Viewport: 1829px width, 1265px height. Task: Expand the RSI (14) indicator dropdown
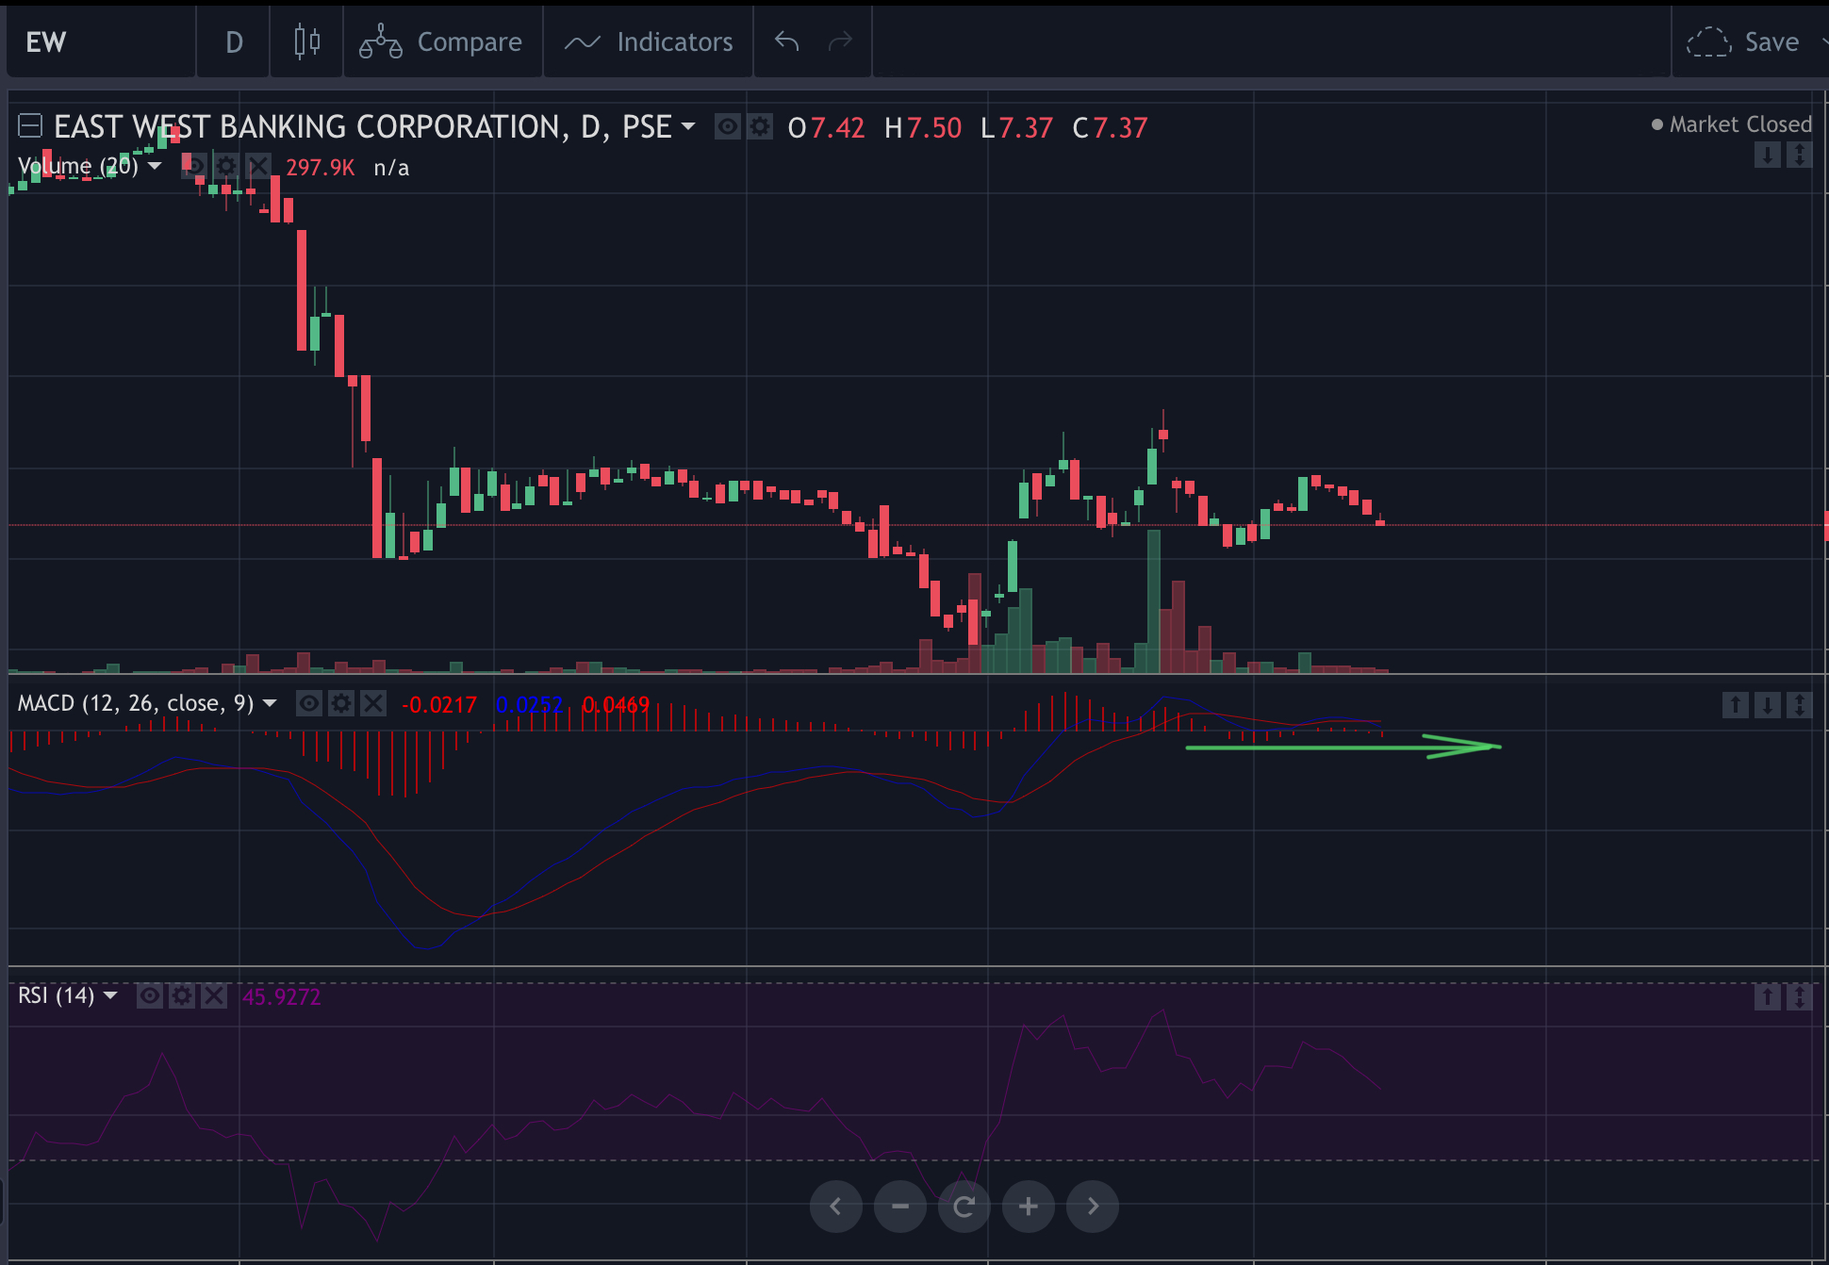click(110, 995)
